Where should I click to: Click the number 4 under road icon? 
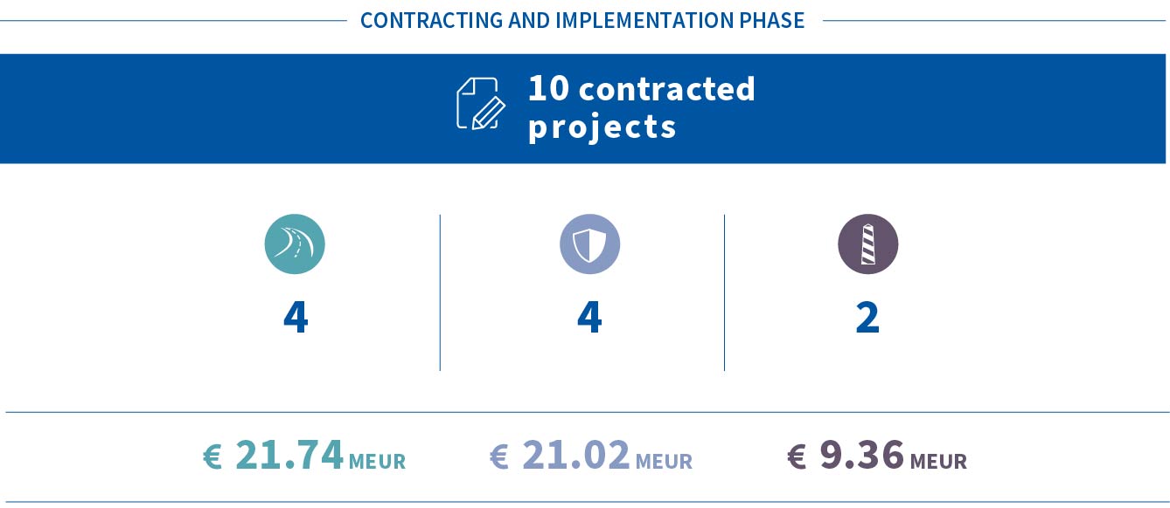[296, 318]
